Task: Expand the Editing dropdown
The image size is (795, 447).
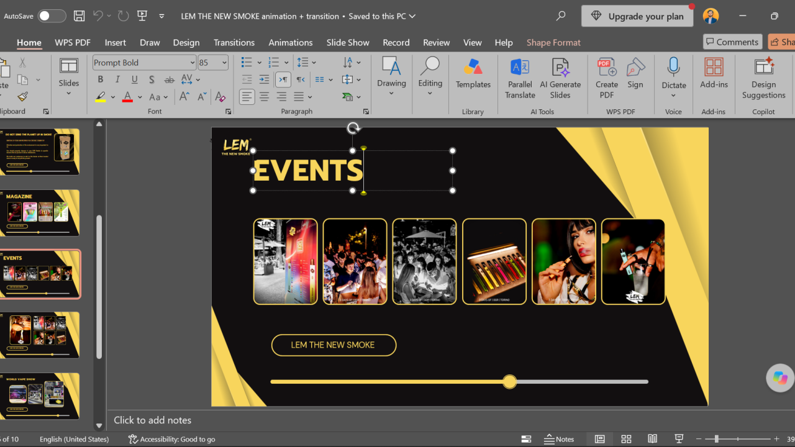Action: 430,94
